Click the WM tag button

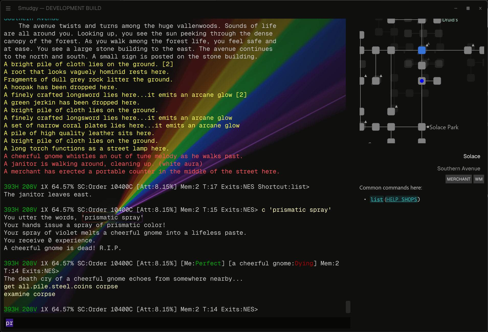click(x=479, y=179)
